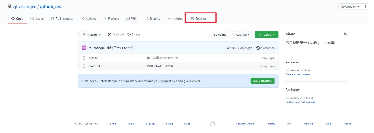The width and height of the screenshot is (374, 133).
Task: View the 1 branch list
Action: tap(116, 35)
